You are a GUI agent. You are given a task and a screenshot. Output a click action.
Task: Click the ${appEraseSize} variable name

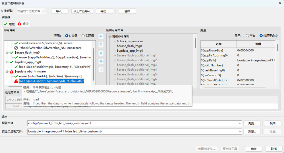point(212,51)
